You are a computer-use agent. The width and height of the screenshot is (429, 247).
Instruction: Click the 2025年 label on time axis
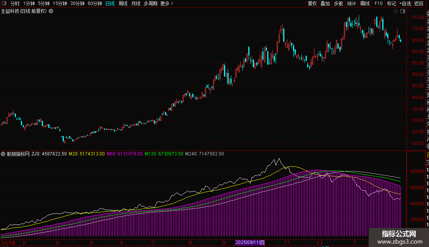(8, 242)
